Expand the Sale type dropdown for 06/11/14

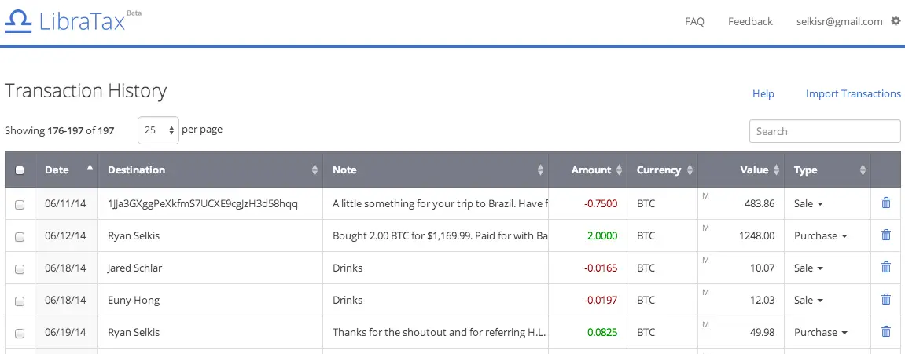808,203
